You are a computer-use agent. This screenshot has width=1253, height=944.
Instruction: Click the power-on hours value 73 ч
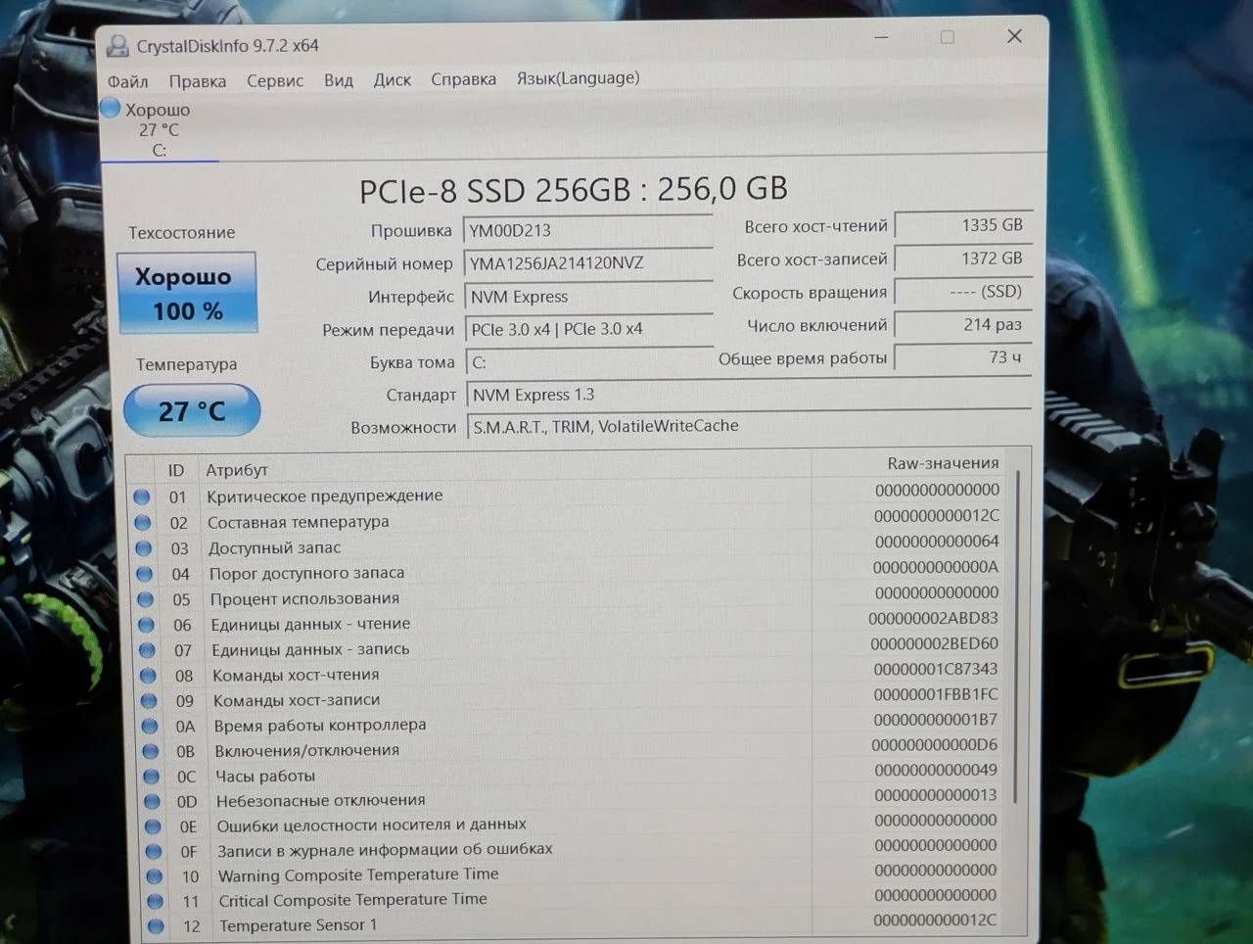pos(962,357)
